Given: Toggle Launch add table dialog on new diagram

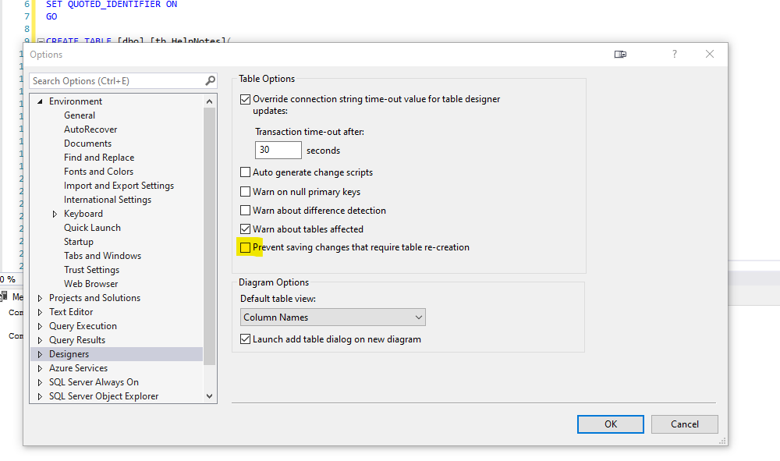Looking at the screenshot, I should coord(246,339).
